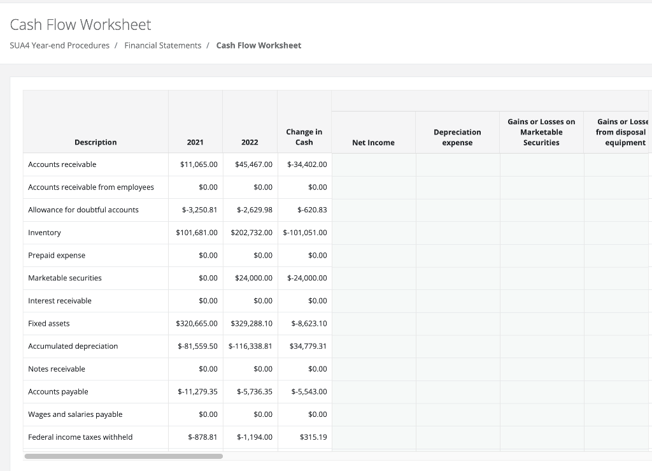Screen dimensions: 652x471
Task: Select the Inventory row label
Action: (x=44, y=233)
